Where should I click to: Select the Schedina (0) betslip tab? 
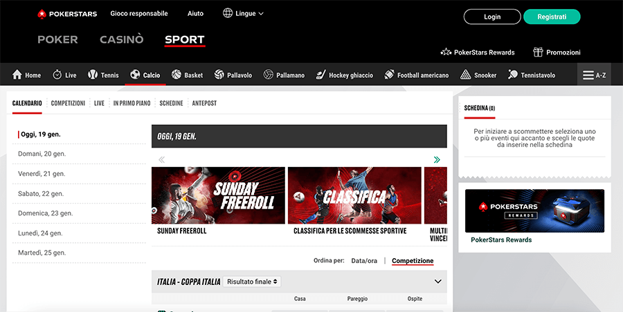480,108
